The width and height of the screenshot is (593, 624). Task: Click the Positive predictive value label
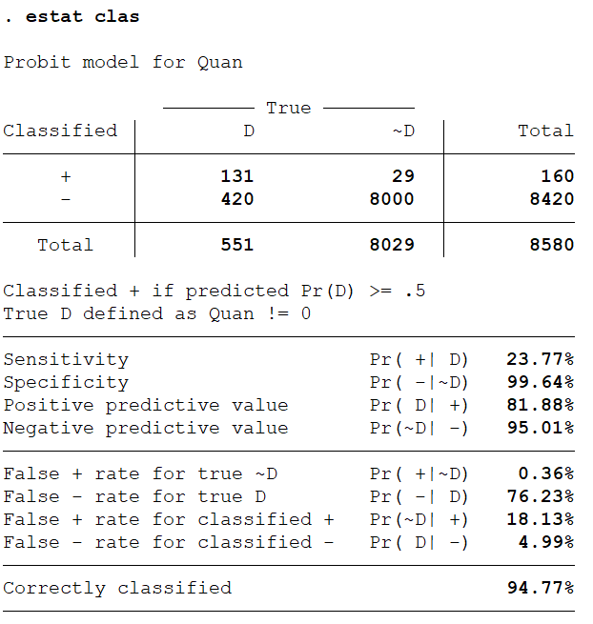pyautogui.click(x=146, y=406)
